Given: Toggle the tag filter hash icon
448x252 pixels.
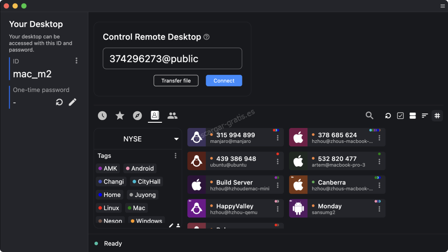Looking at the screenshot, I should [x=437, y=116].
